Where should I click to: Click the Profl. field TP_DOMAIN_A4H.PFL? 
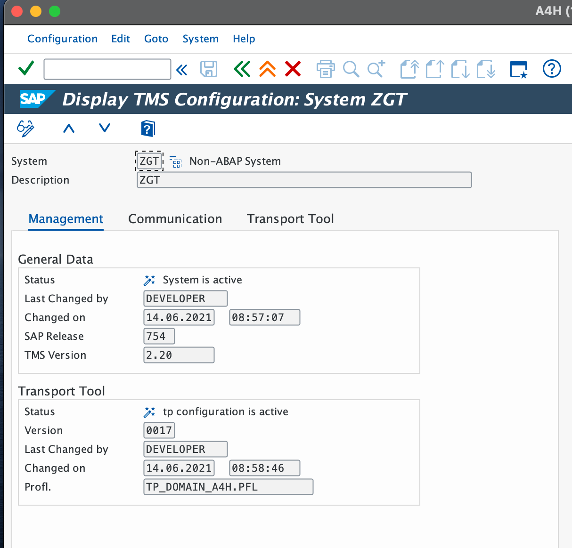(x=229, y=487)
